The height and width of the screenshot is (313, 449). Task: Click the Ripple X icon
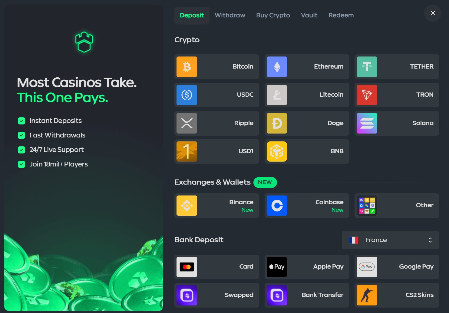click(187, 123)
